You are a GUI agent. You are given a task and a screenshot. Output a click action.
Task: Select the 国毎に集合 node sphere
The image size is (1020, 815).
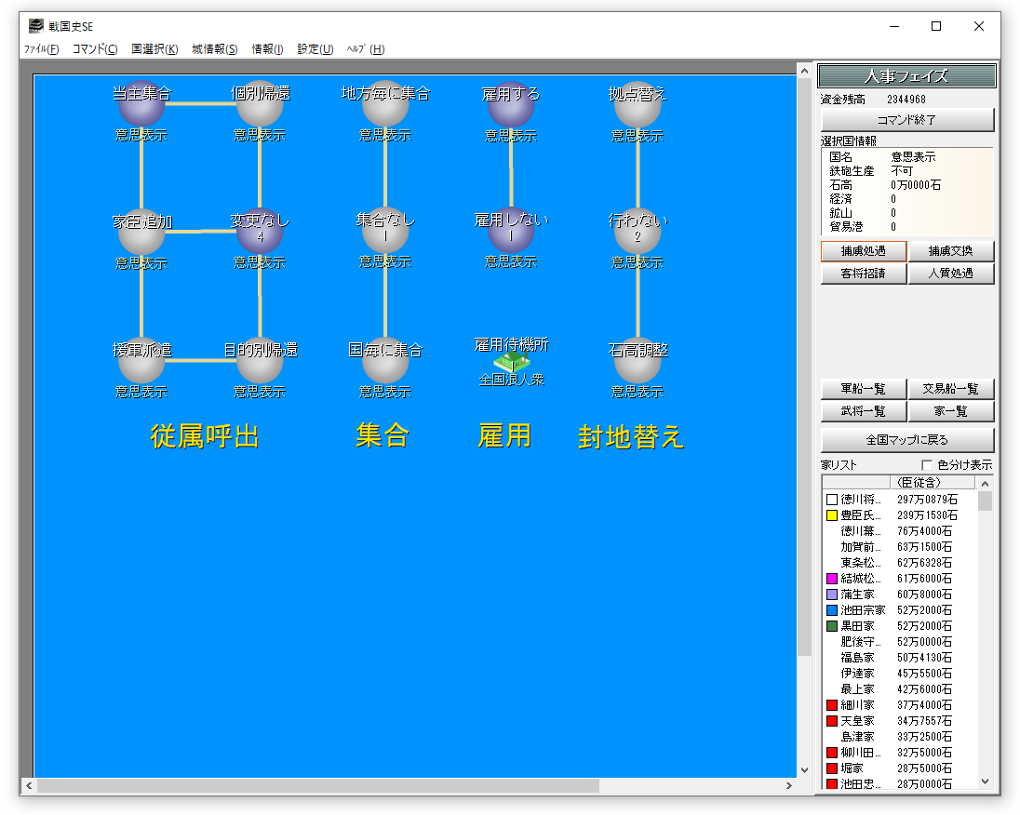point(385,362)
